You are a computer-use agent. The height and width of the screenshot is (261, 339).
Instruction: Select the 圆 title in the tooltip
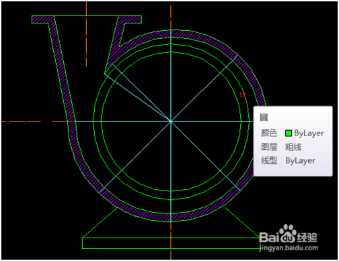(264, 117)
